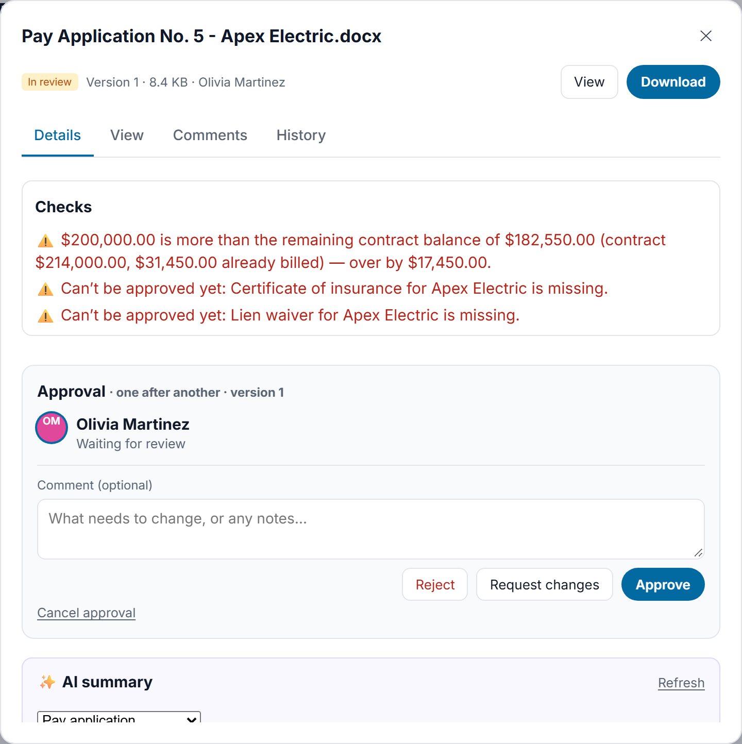
Task: Open the View tab
Action: click(127, 135)
